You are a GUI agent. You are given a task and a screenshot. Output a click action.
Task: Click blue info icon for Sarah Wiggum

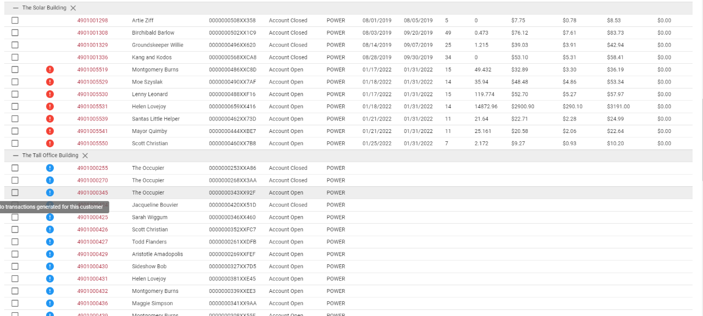(50, 217)
